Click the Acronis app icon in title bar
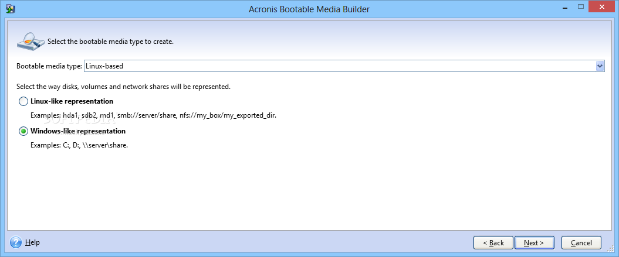The image size is (619, 257). click(x=10, y=9)
